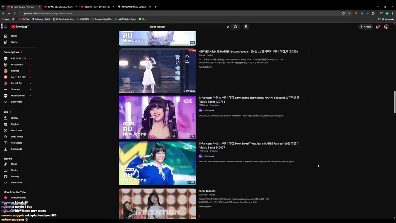This screenshot has height=223, width=396.
Task: Open more options for 'How Sweet' fancam 240607
Action: [309, 143]
